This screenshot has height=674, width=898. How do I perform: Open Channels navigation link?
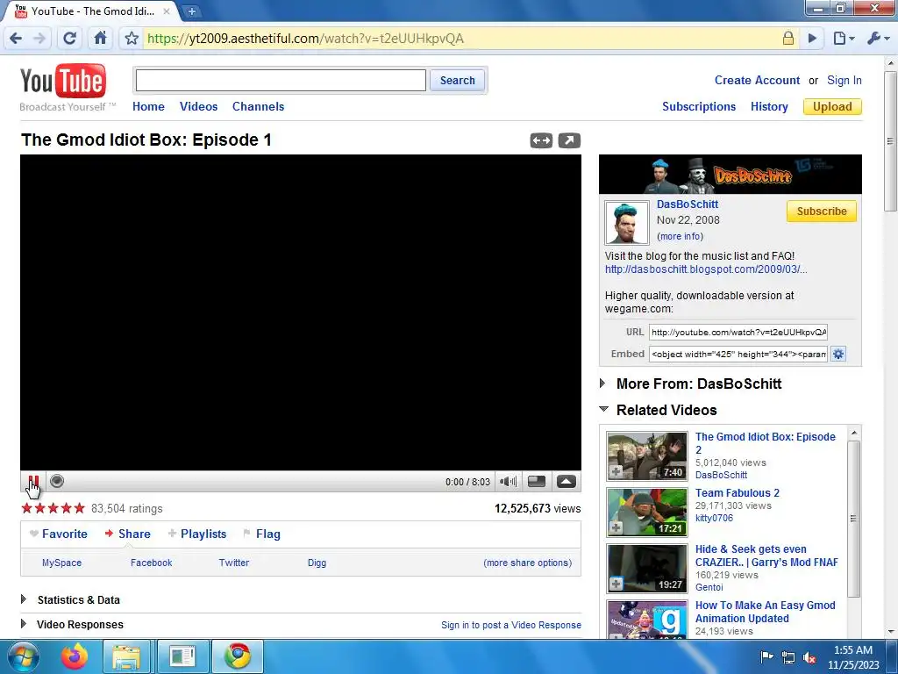(x=259, y=106)
